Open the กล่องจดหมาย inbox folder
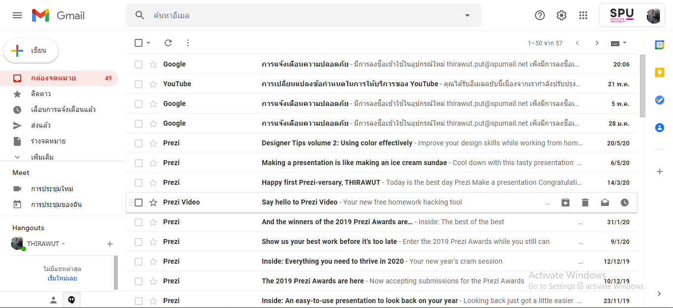The height and width of the screenshot is (308, 673). pyautogui.click(x=59, y=78)
